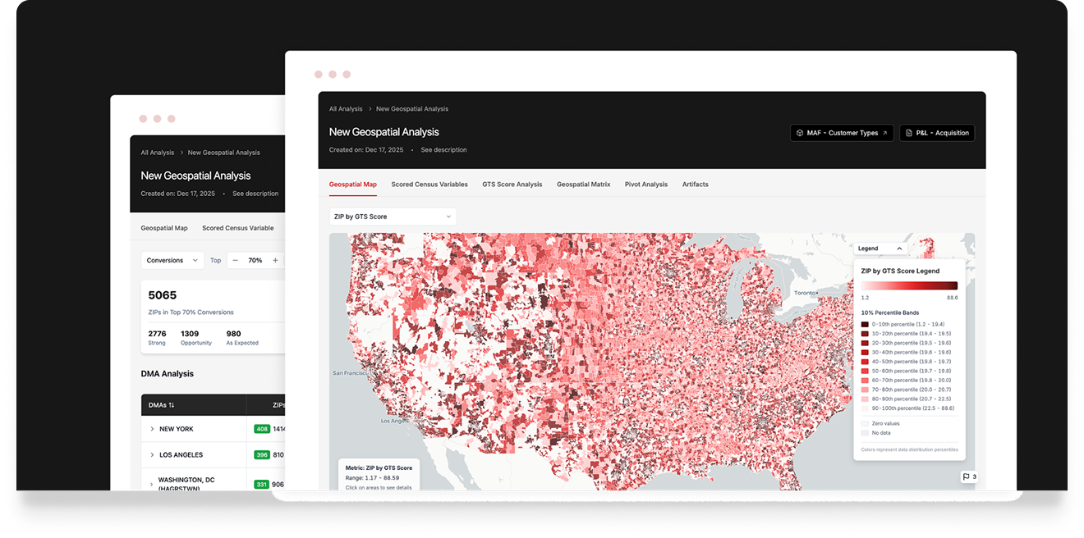The image size is (1084, 538).
Task: Click the minus icon beside 70%
Action: [x=235, y=260]
